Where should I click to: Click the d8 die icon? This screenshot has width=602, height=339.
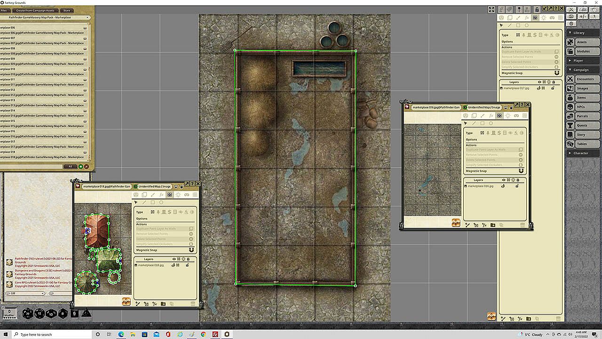63,313
